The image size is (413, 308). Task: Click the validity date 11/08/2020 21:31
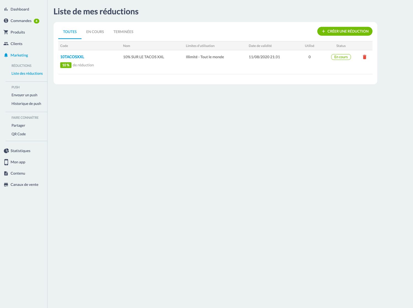pyautogui.click(x=264, y=57)
